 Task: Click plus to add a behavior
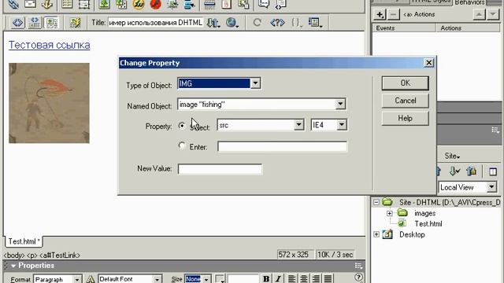pos(380,14)
